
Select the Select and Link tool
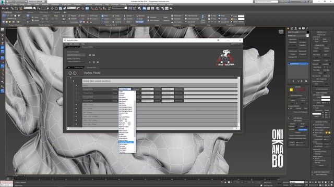[x=12, y=8]
